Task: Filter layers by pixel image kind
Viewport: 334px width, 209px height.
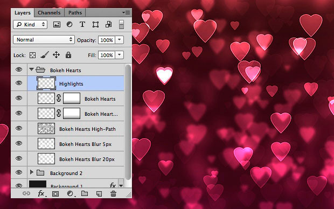Action: [57, 24]
